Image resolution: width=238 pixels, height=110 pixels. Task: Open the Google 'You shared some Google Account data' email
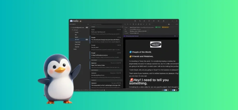pyautogui.click(x=106, y=40)
